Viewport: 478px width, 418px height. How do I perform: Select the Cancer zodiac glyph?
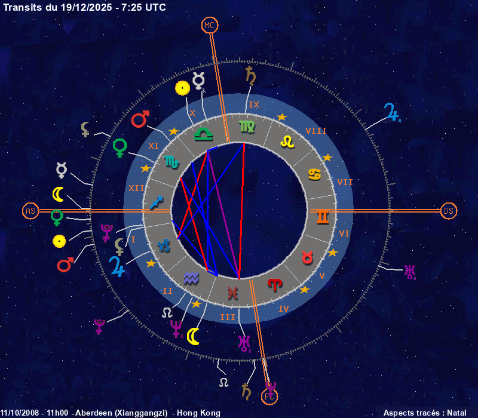[314, 174]
